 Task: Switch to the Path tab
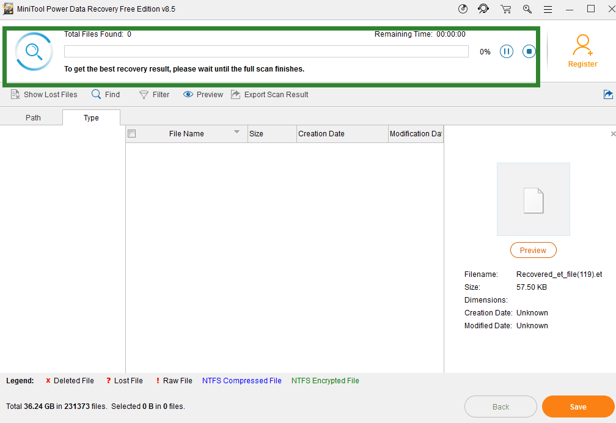pyautogui.click(x=33, y=117)
